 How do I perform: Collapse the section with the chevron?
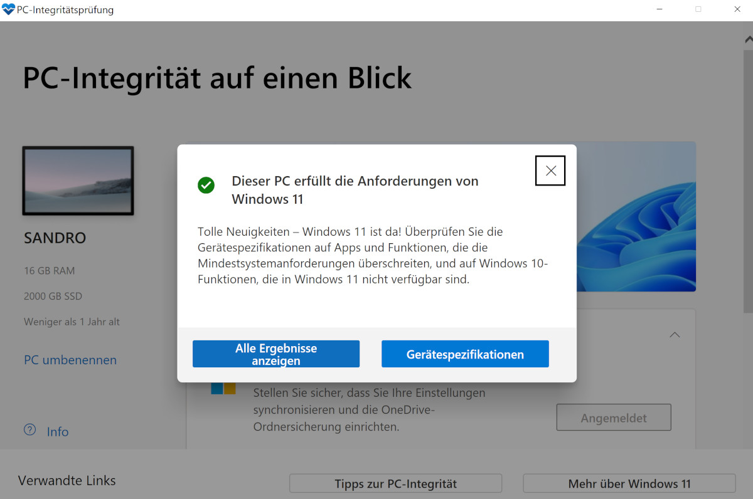click(x=675, y=335)
